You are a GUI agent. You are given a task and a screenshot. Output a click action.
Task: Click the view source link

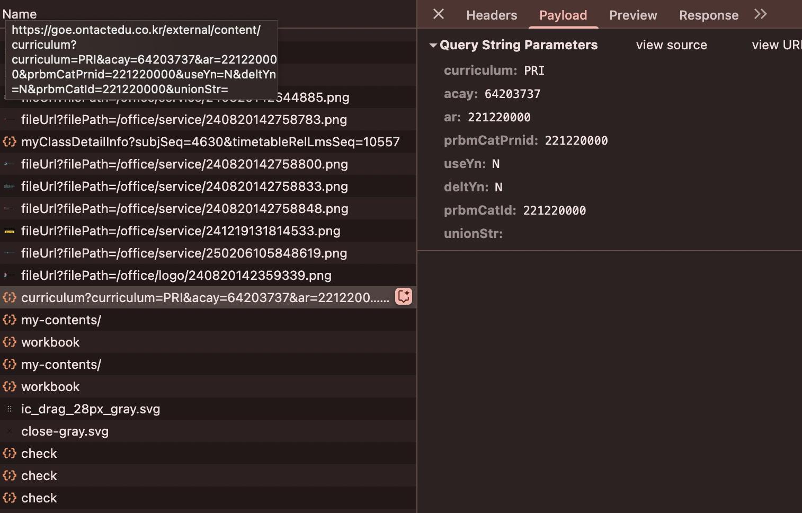click(x=671, y=46)
